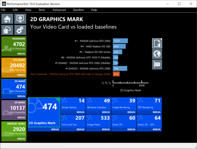Rerun the Image Filters test
The width and height of the screenshot is (197, 149).
106,130
